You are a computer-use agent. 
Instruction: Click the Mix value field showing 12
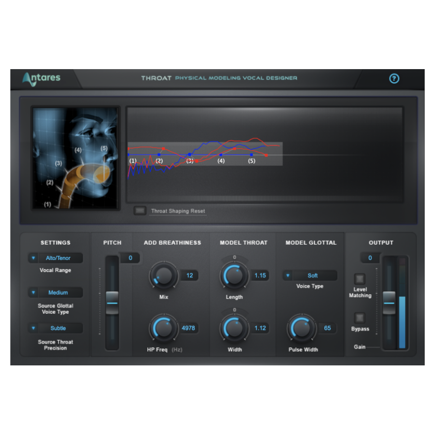(190, 275)
